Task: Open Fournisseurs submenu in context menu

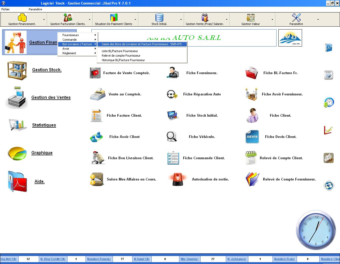Action: point(78,35)
